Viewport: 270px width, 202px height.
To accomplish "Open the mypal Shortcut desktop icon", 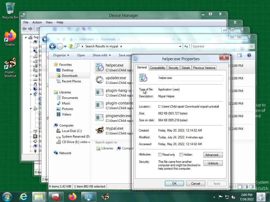I will (10, 67).
